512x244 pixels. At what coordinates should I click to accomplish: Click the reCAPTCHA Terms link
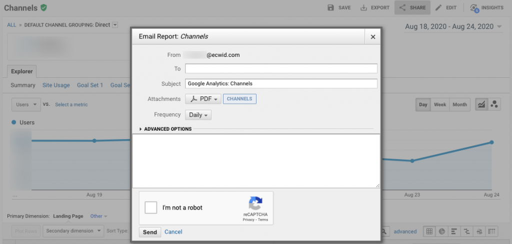(x=262, y=220)
